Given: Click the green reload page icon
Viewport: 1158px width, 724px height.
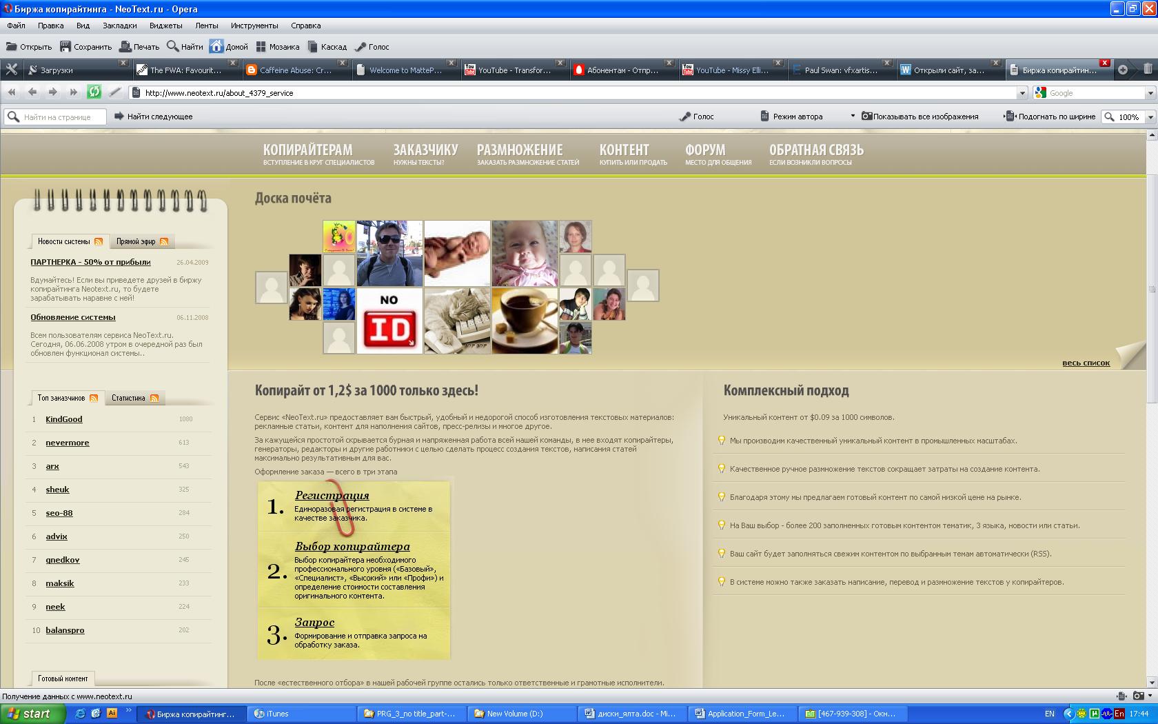Looking at the screenshot, I should point(94,92).
